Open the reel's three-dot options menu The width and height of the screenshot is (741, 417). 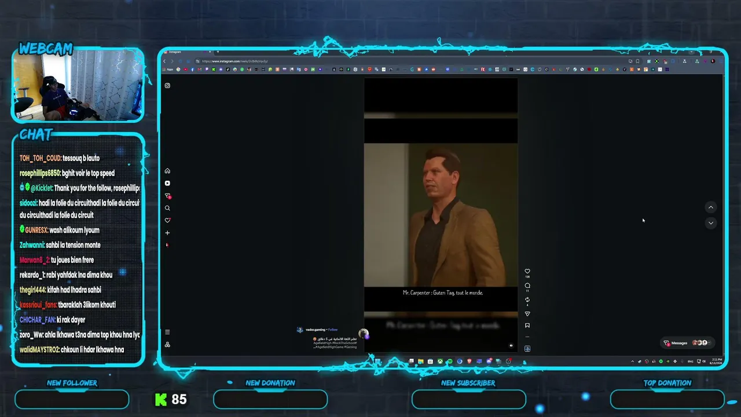pos(527,336)
